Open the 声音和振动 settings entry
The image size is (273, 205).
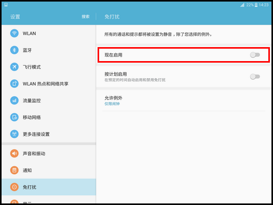tap(49, 154)
